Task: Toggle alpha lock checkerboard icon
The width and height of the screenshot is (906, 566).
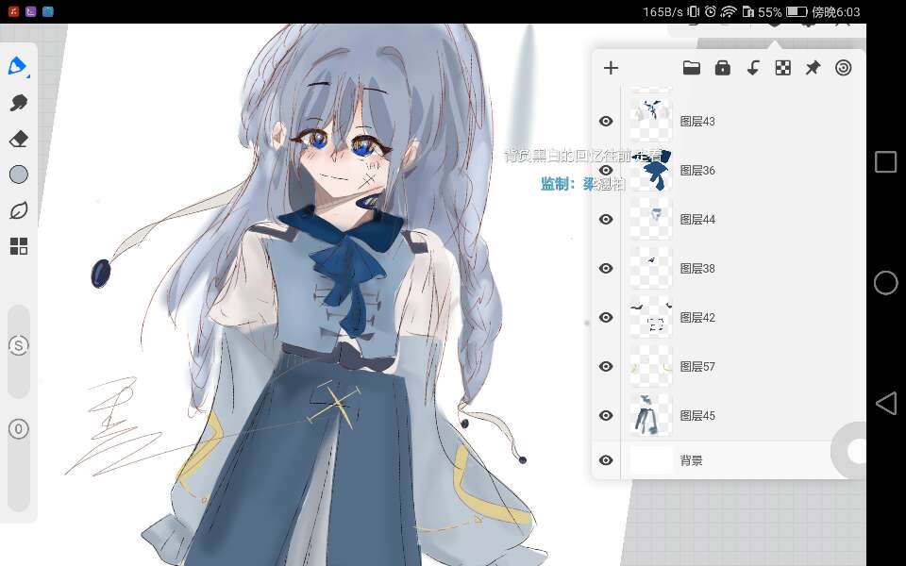Action: click(x=782, y=68)
